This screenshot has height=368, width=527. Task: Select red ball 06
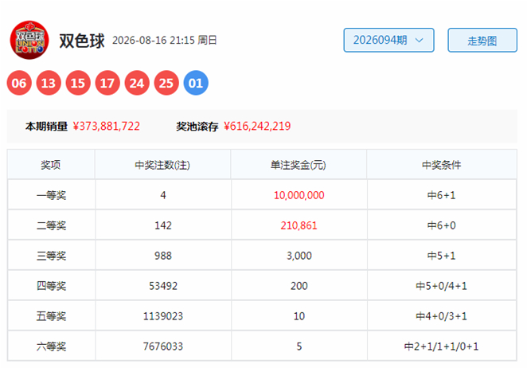(19, 83)
